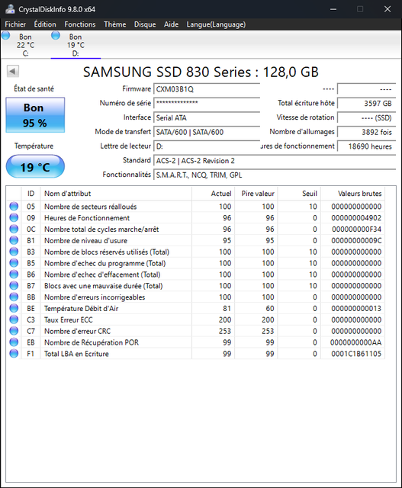Select the D: drive status tab
This screenshot has width=402, height=488.
(x=76, y=45)
